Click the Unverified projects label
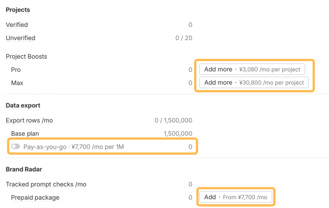Viewport: 329px width, 208px height. [x=21, y=38]
